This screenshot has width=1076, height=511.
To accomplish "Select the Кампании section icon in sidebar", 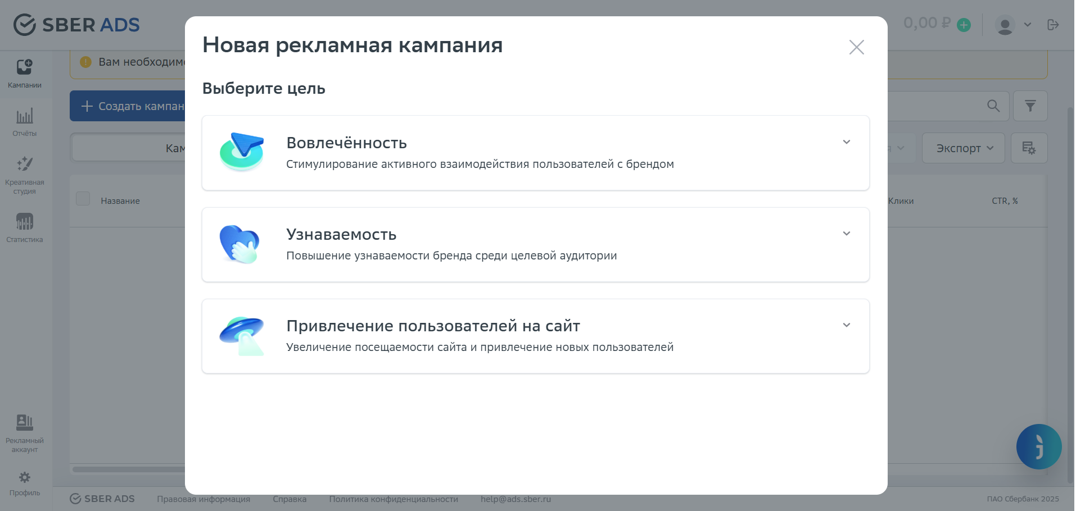I will click(x=24, y=66).
